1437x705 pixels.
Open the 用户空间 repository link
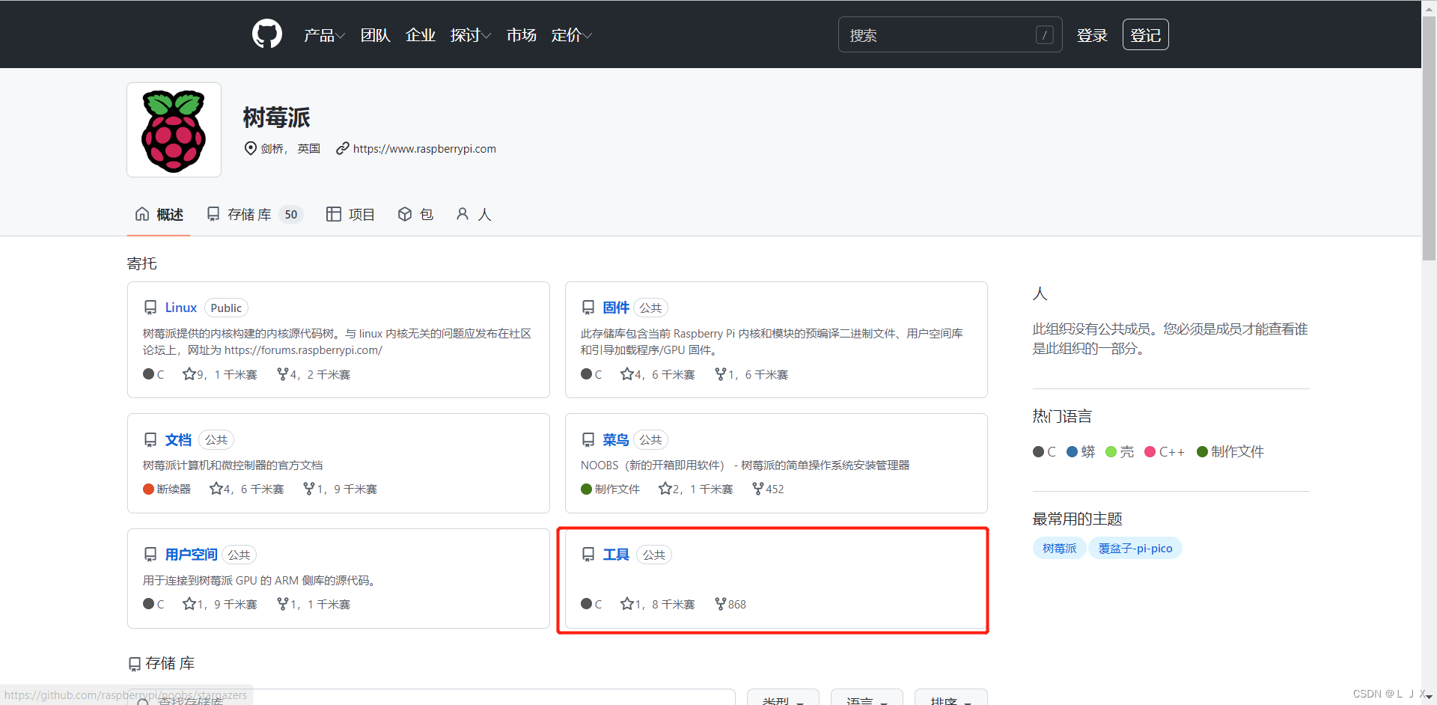pos(192,555)
